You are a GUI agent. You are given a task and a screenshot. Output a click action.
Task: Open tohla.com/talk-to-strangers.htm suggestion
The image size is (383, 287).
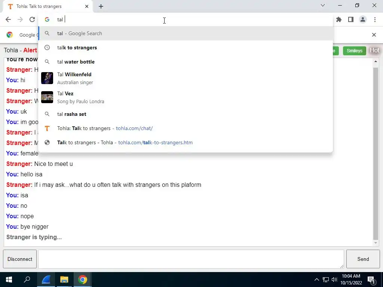click(186, 142)
